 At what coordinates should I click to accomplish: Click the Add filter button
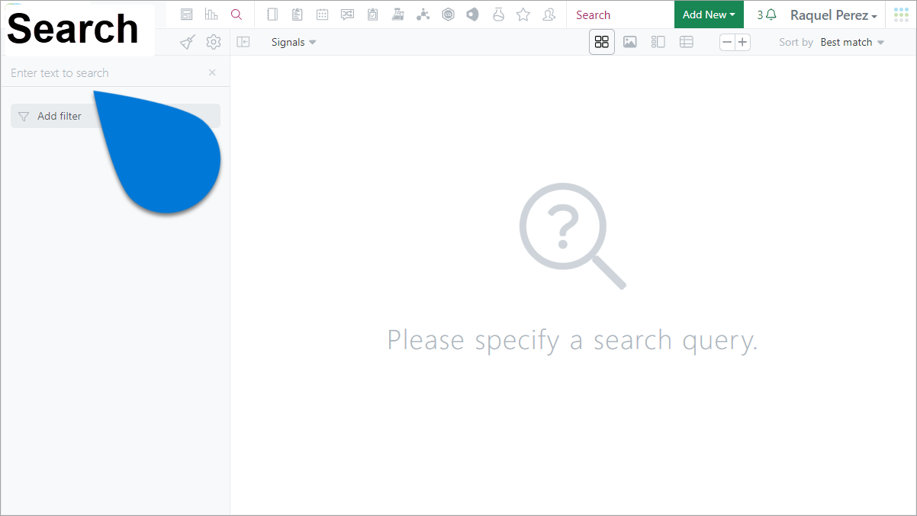click(115, 116)
